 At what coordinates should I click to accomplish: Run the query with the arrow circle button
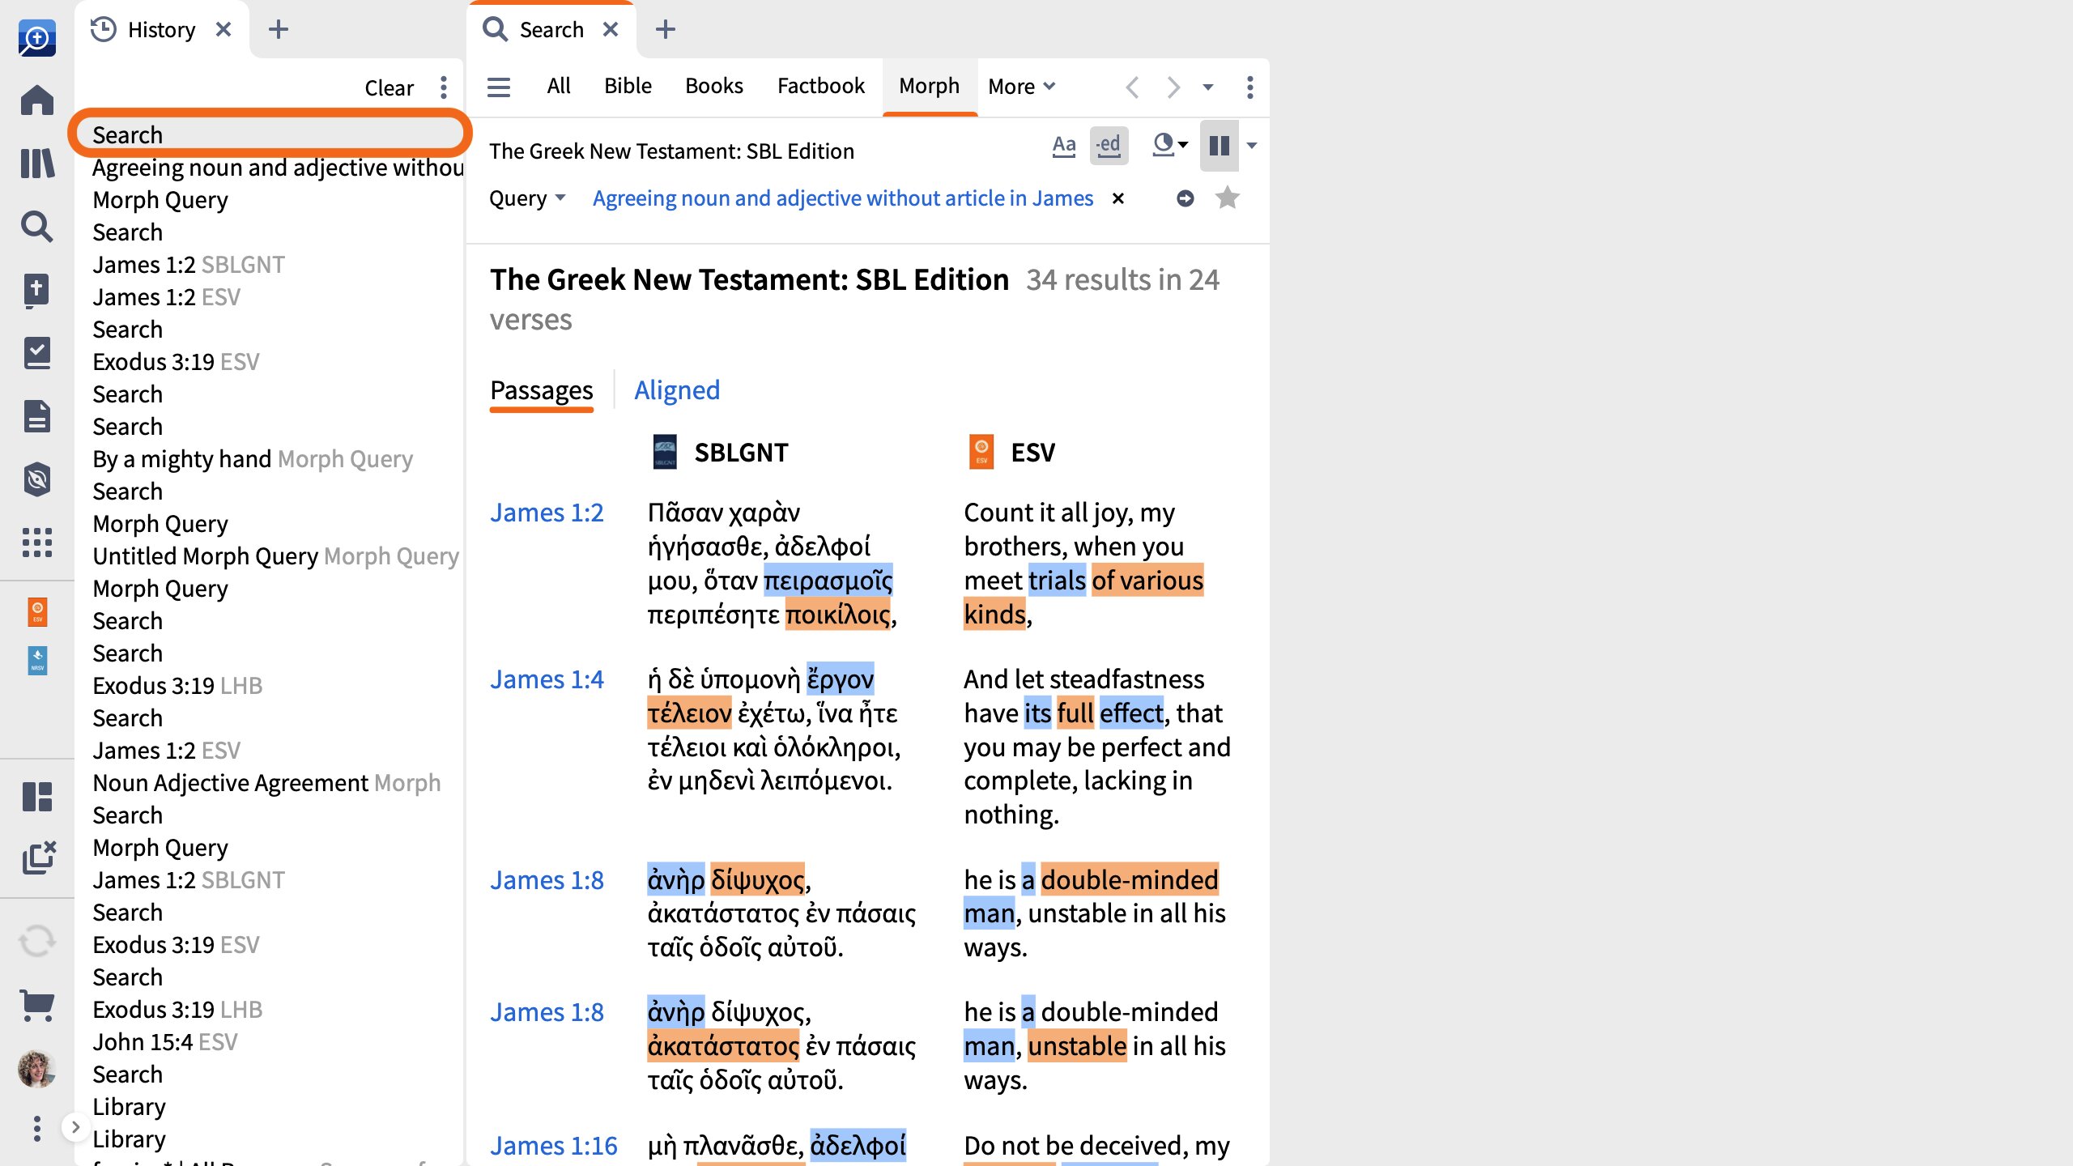1185,198
